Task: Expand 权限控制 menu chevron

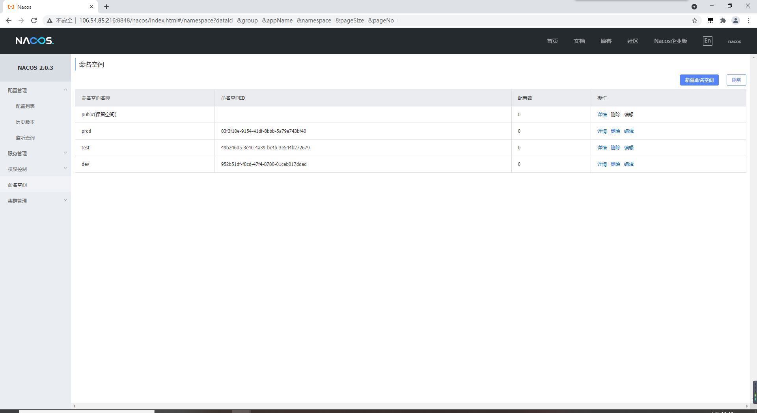Action: point(65,169)
